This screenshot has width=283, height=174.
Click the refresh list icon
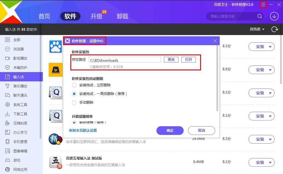coord(275,29)
